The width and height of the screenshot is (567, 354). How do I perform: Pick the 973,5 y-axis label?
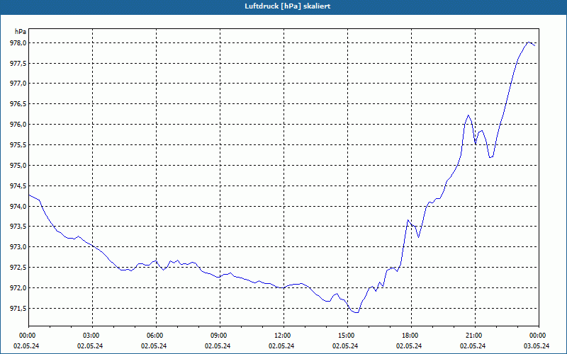click(18, 227)
